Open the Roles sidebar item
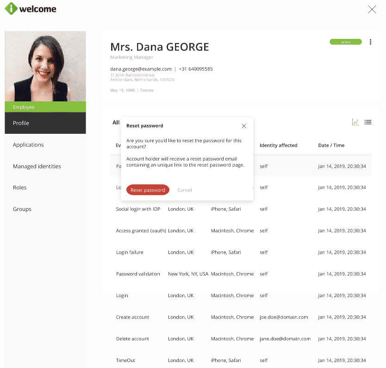 coord(20,187)
